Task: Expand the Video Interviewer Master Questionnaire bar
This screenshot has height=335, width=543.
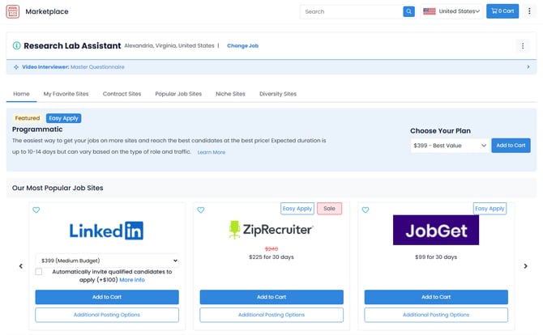Action: tap(528, 66)
